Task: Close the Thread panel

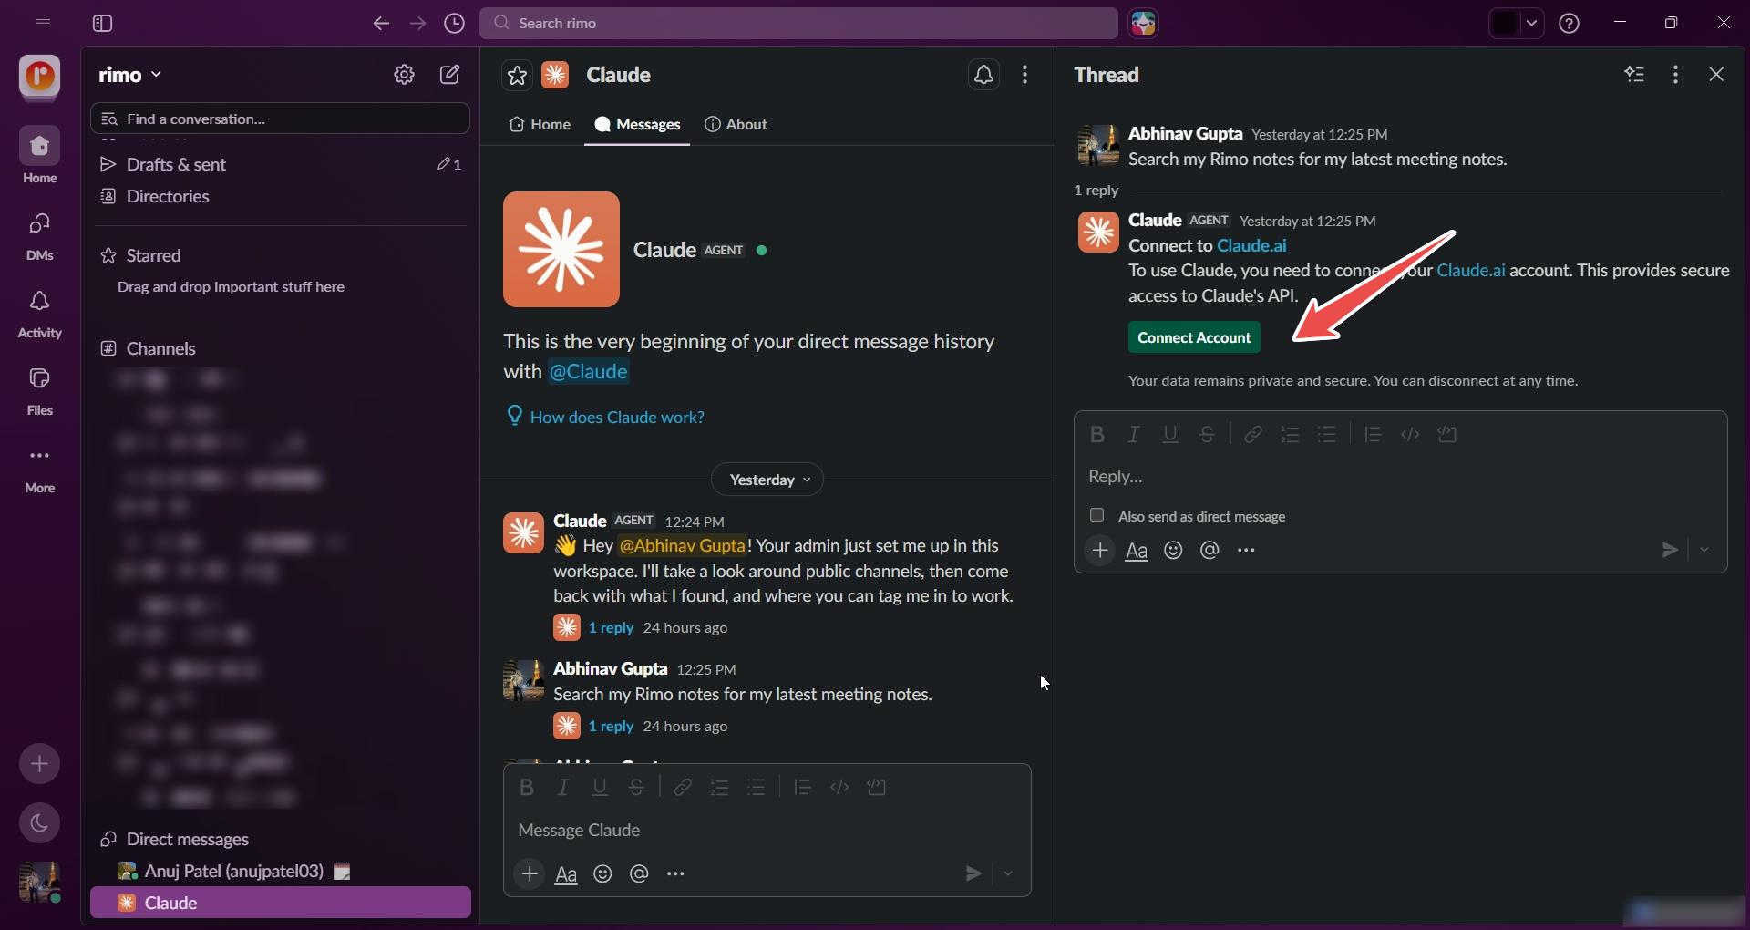Action: click(1716, 75)
